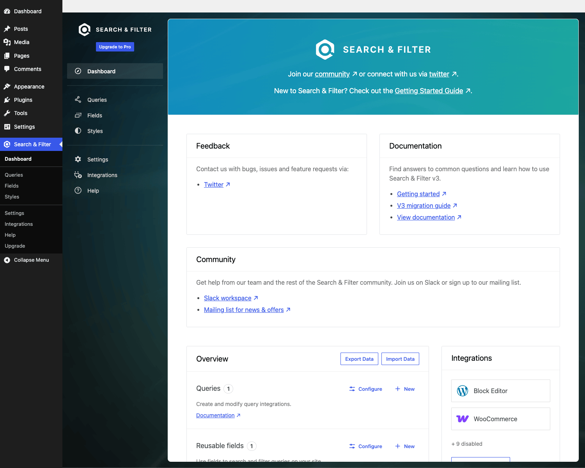Viewport: 585px width, 468px height.
Task: Click the gear icon next to plugin Settings
Action: click(x=78, y=160)
